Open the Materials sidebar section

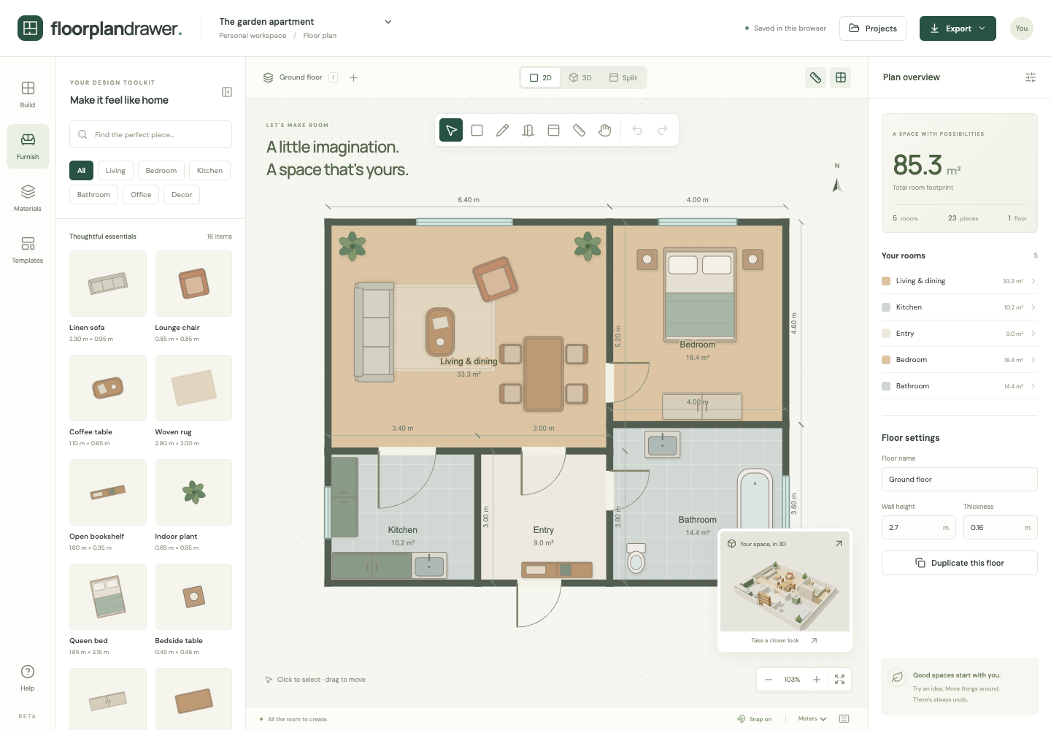[x=28, y=199]
